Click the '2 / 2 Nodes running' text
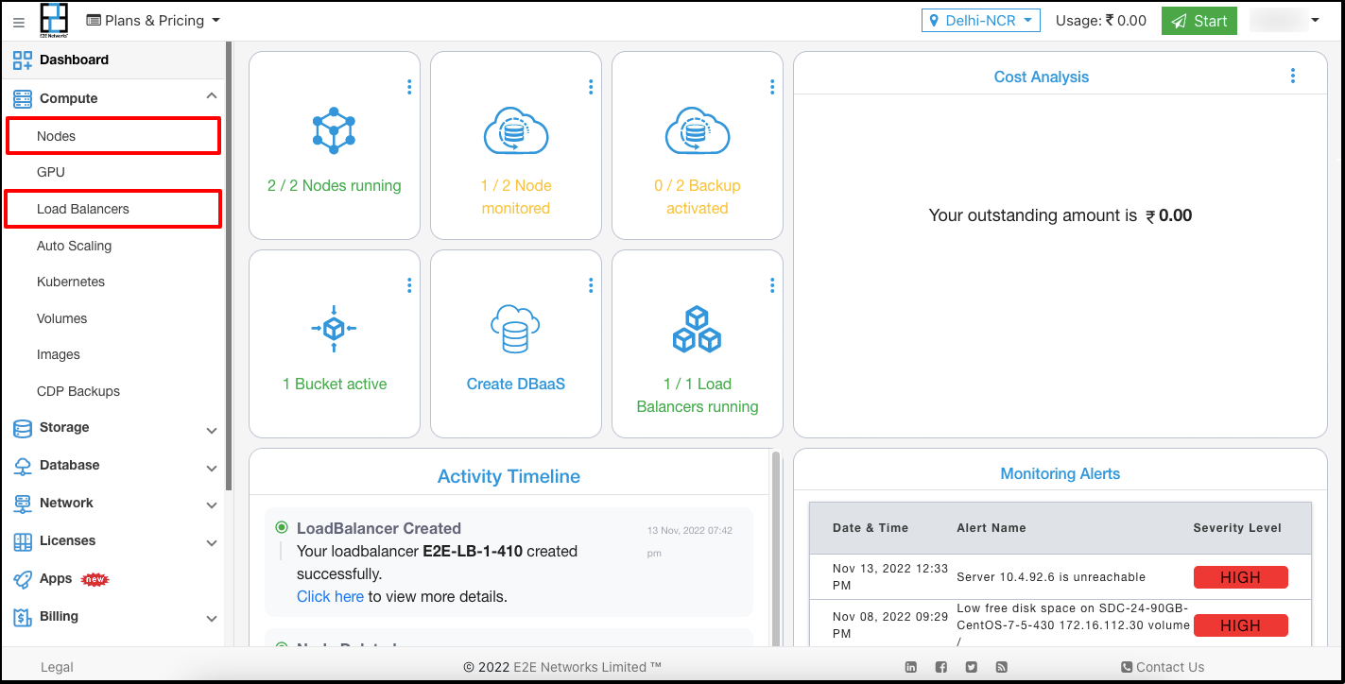The width and height of the screenshot is (1345, 684). (335, 185)
